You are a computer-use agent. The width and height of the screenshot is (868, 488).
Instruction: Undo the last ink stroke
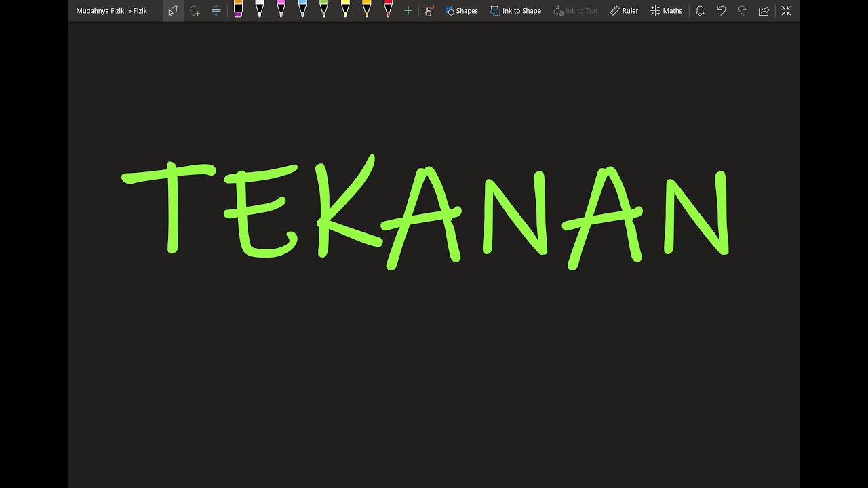[721, 10]
